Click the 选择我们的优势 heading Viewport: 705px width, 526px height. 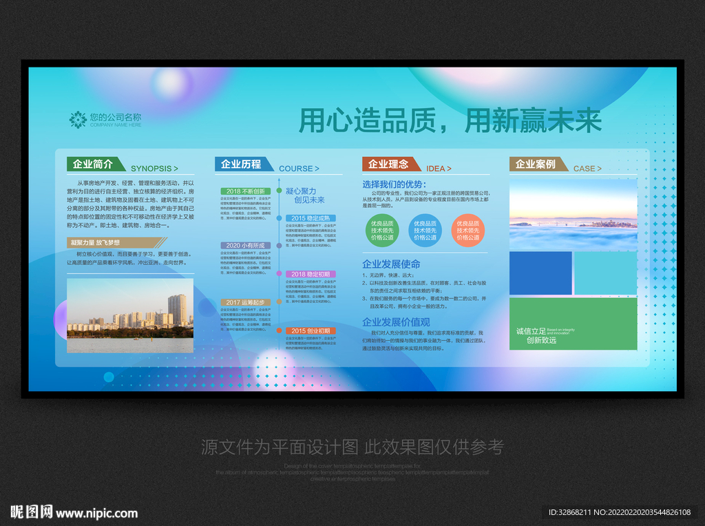[394, 185]
